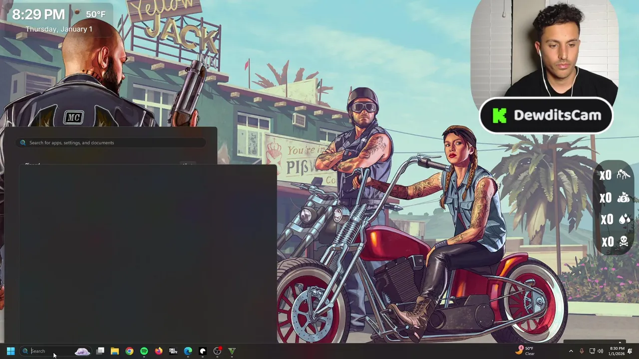The image size is (639, 359).
Task: Open network settings from tray icon
Action: [592, 351]
